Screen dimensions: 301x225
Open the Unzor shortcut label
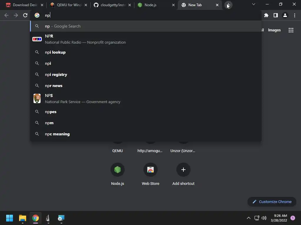click(183, 151)
